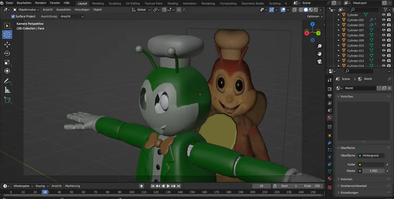
Task: Open the Tool properties tab
Action: pyautogui.click(x=330, y=80)
